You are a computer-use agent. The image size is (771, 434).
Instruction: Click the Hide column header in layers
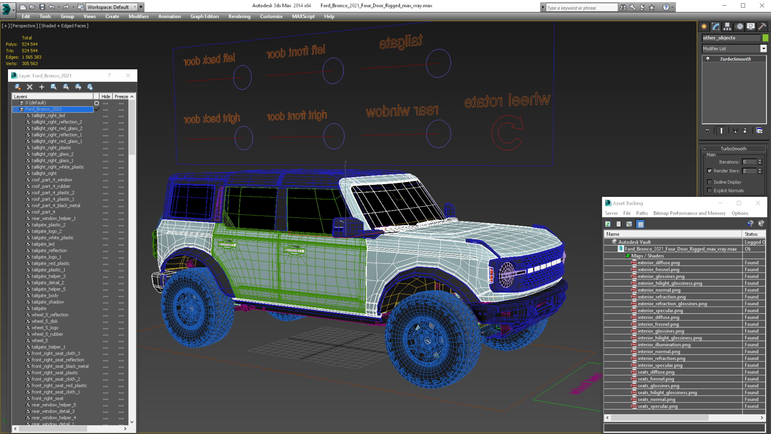[x=106, y=96]
